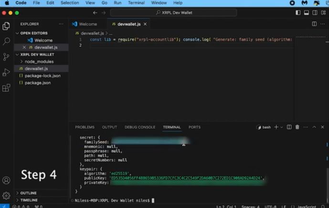Close devwallet.js in Open Editors list

tap(24, 47)
